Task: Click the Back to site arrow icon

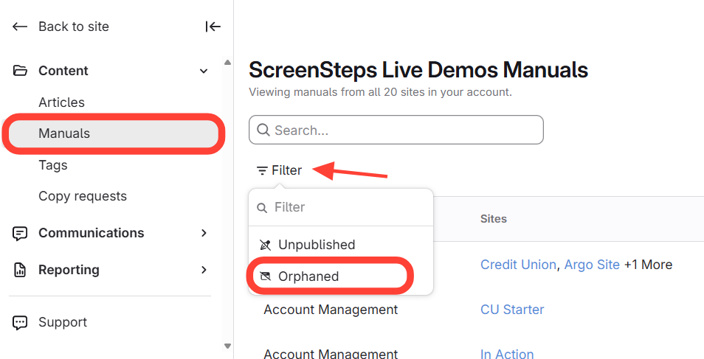Action: (x=20, y=27)
